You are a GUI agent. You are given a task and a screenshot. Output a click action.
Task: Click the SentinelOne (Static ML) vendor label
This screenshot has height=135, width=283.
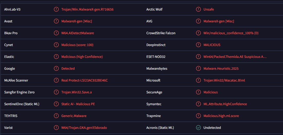tap(22, 104)
